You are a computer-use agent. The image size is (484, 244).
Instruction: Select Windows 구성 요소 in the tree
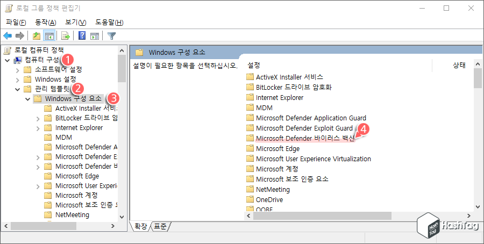coord(73,99)
